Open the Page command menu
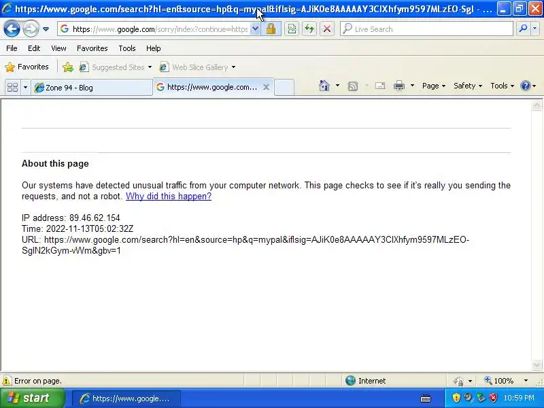The width and height of the screenshot is (544, 408). tap(434, 86)
